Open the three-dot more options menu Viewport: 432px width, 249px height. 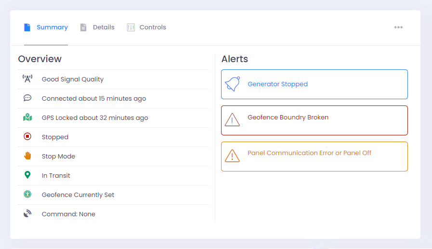coord(398,27)
